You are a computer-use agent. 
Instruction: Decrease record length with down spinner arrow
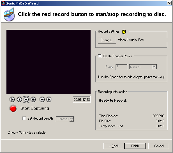click(x=72, y=120)
